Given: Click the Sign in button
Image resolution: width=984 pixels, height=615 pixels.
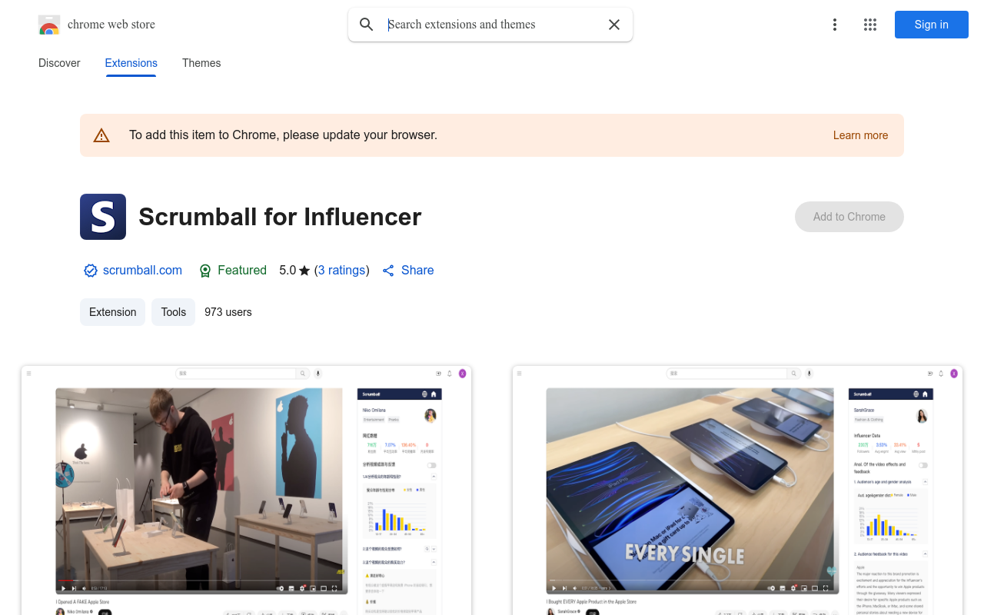Looking at the screenshot, I should click(x=932, y=25).
